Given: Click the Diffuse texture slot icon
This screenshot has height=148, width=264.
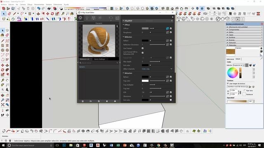Looking at the screenshot, I should pos(167,28).
